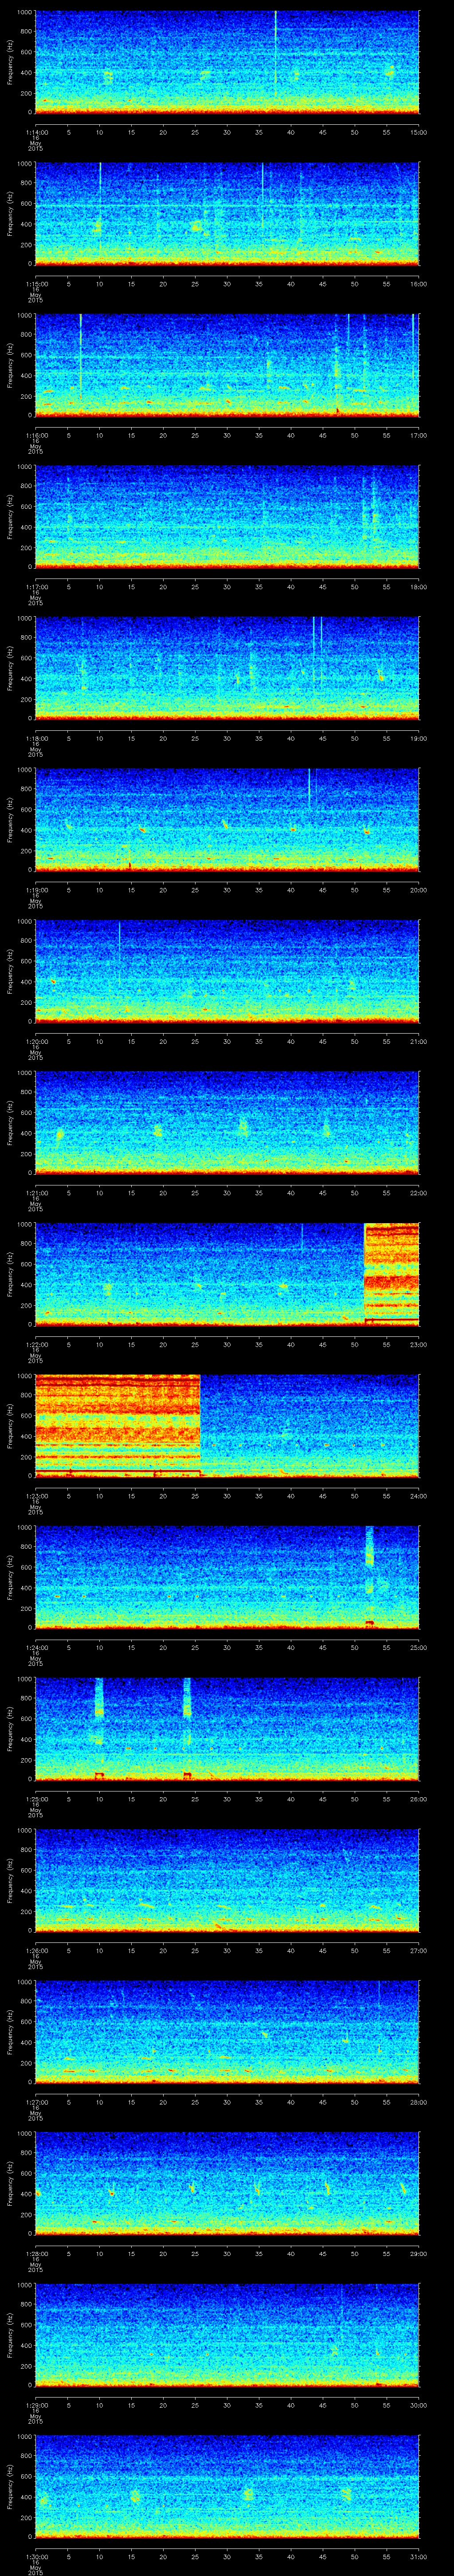This screenshot has height=2576, width=454.
Task: Click the red noise block in 1:22:00 spectrogram
Action: pos(392,1273)
